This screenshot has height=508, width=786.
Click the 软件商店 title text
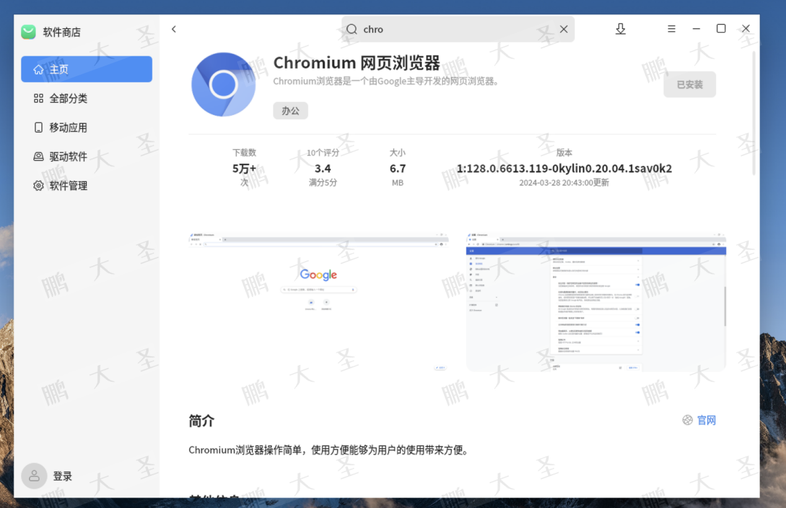tap(62, 32)
